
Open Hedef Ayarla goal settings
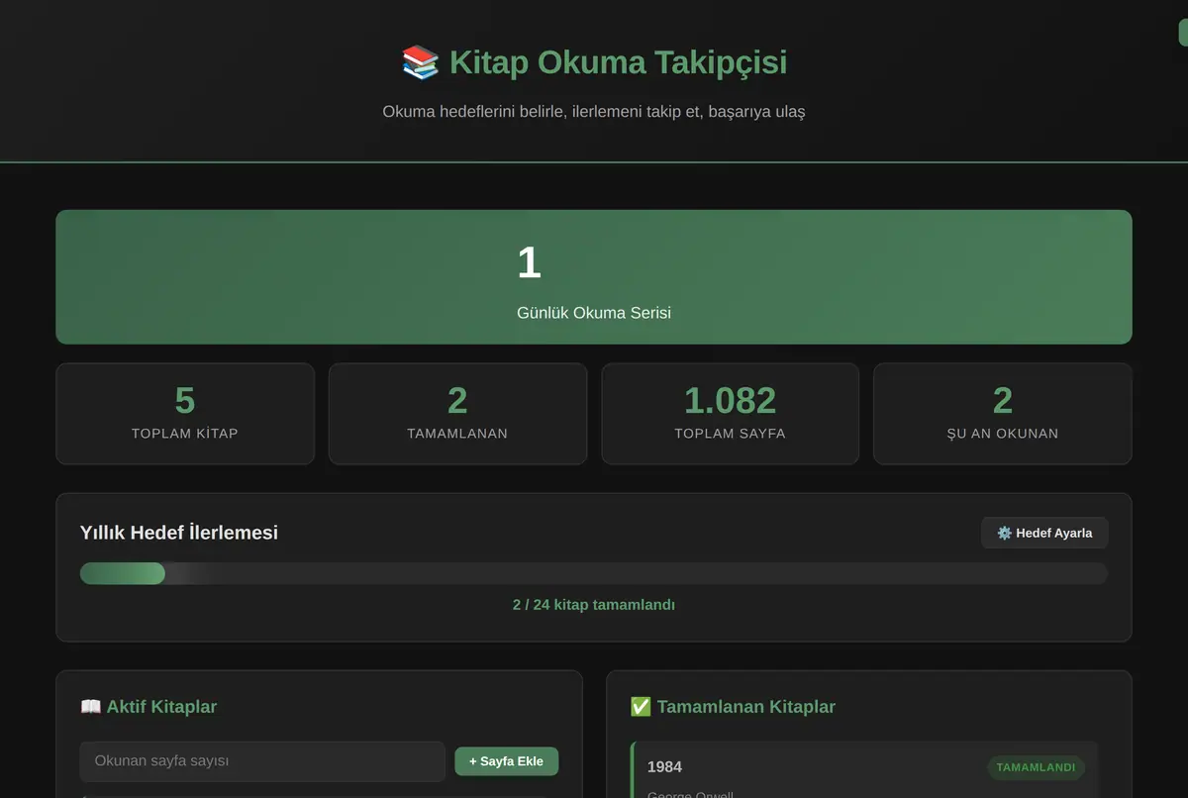coord(1044,533)
